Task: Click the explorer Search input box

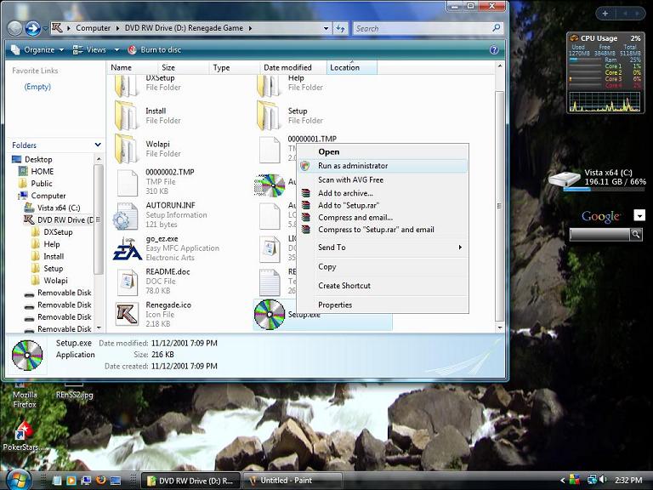Action: (x=421, y=28)
